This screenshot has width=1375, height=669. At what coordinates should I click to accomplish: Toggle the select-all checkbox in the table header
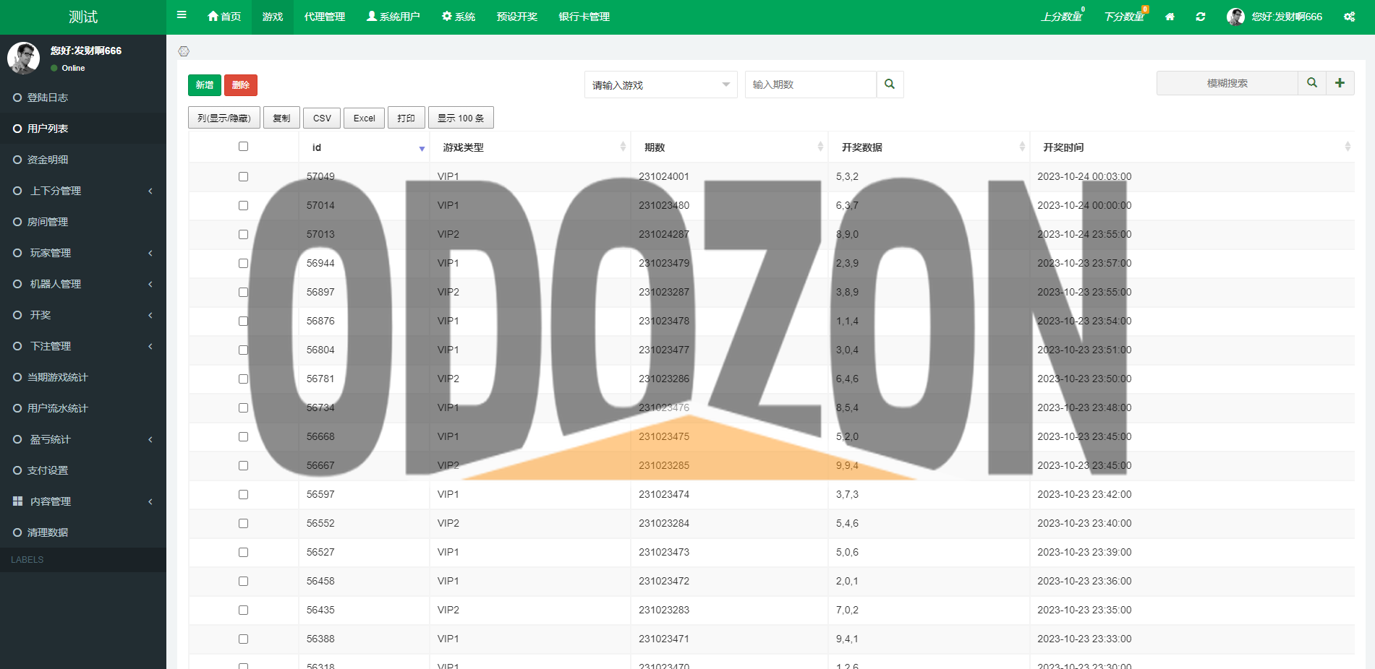(243, 147)
